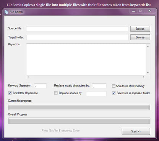Click the 'Keywords:' label
The width and height of the screenshot is (159, 141).
14,44
